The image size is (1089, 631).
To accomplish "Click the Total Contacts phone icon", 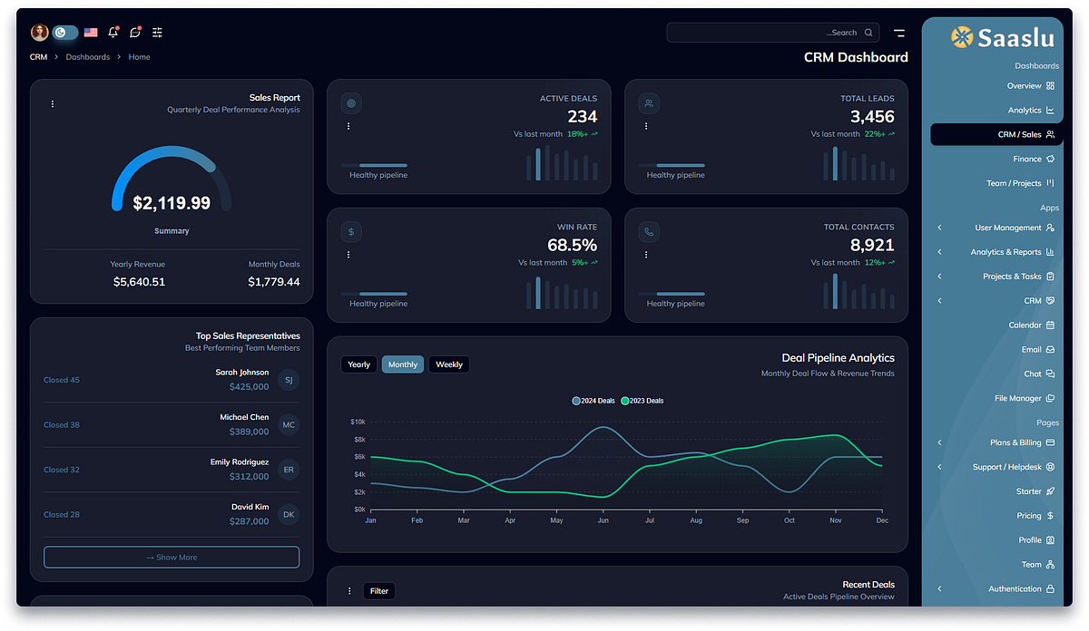I will pos(649,232).
